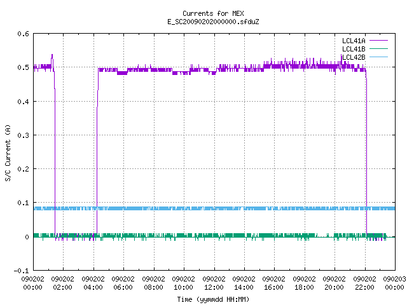The height and width of the screenshot is (305, 407).
Task: Inspect the blue LCL42B trace near 0.08 A
Action: coord(214,208)
